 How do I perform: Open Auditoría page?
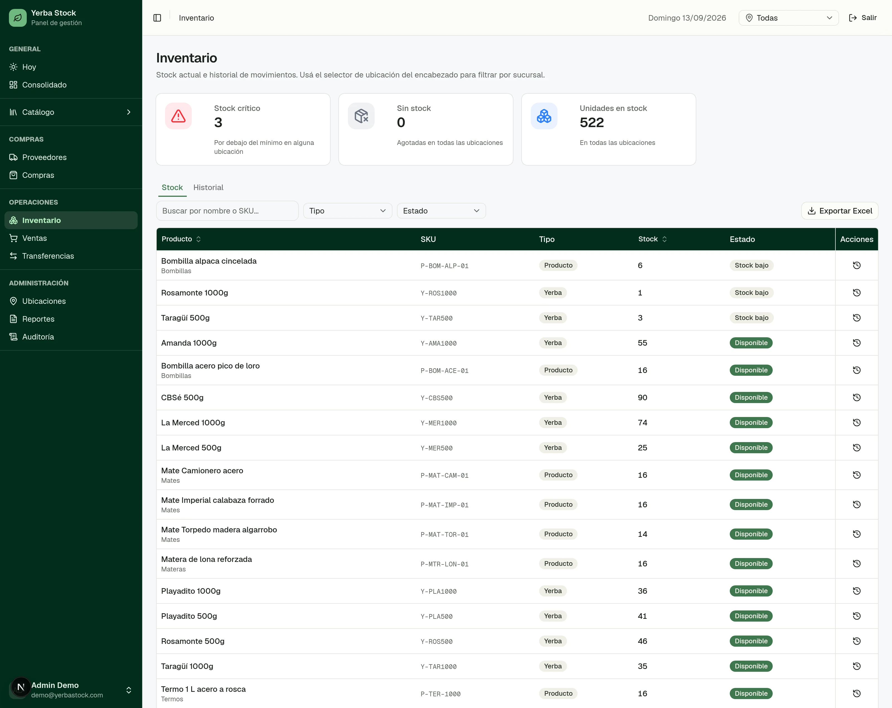tap(71, 337)
